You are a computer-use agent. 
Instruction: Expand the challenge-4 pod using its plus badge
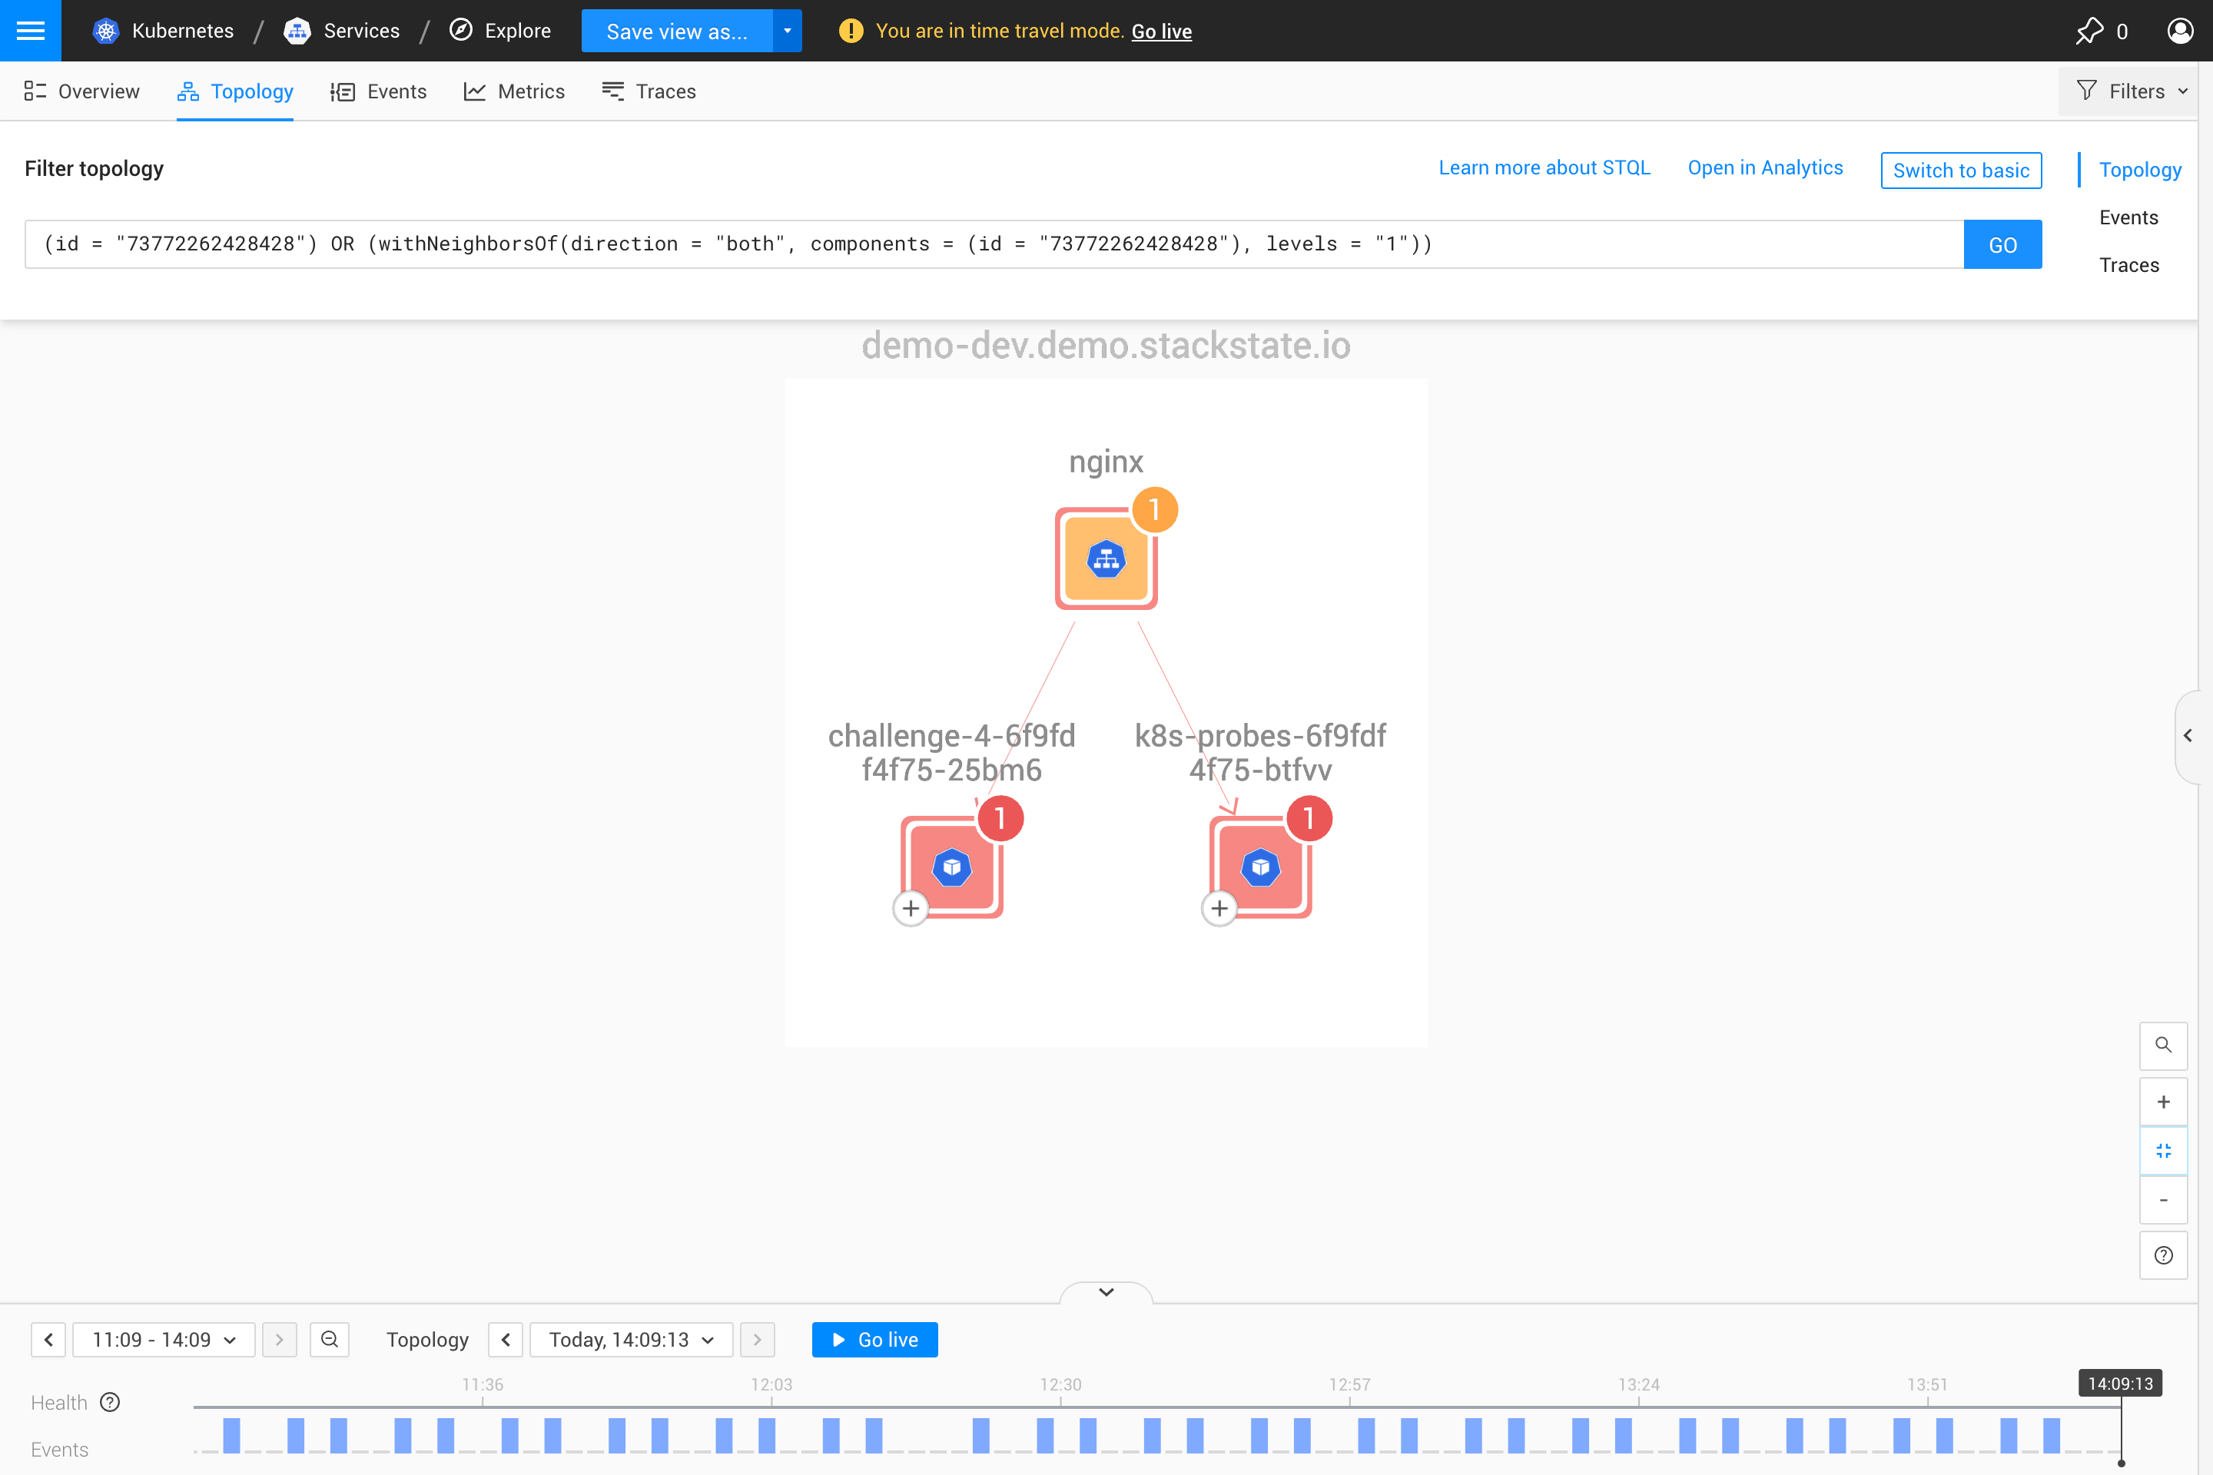pyautogui.click(x=910, y=908)
